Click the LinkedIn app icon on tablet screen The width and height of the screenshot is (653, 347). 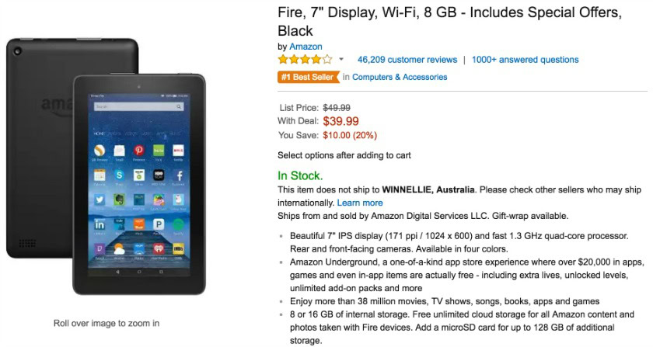(100, 224)
